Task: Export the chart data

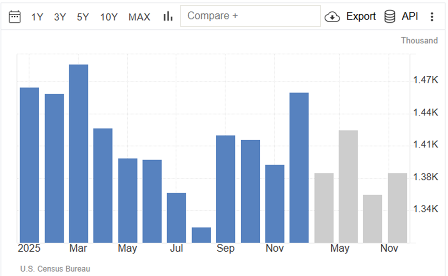Action: [x=350, y=17]
